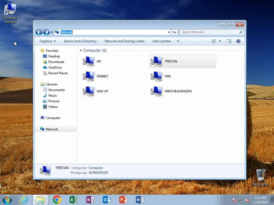
Task: Open the Documents library
Action: [56, 90]
